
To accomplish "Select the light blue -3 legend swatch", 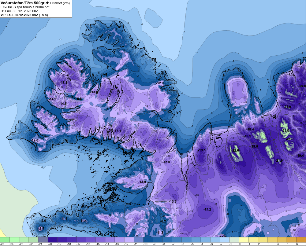I will [215, 240].
